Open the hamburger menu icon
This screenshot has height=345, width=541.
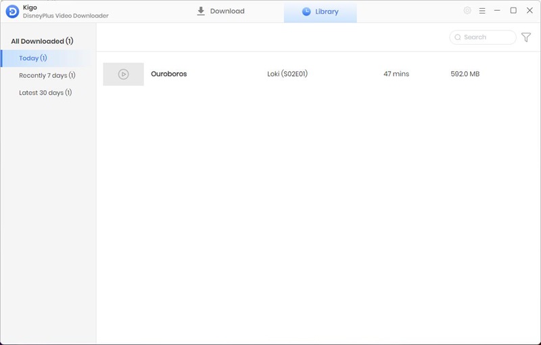coord(482,11)
